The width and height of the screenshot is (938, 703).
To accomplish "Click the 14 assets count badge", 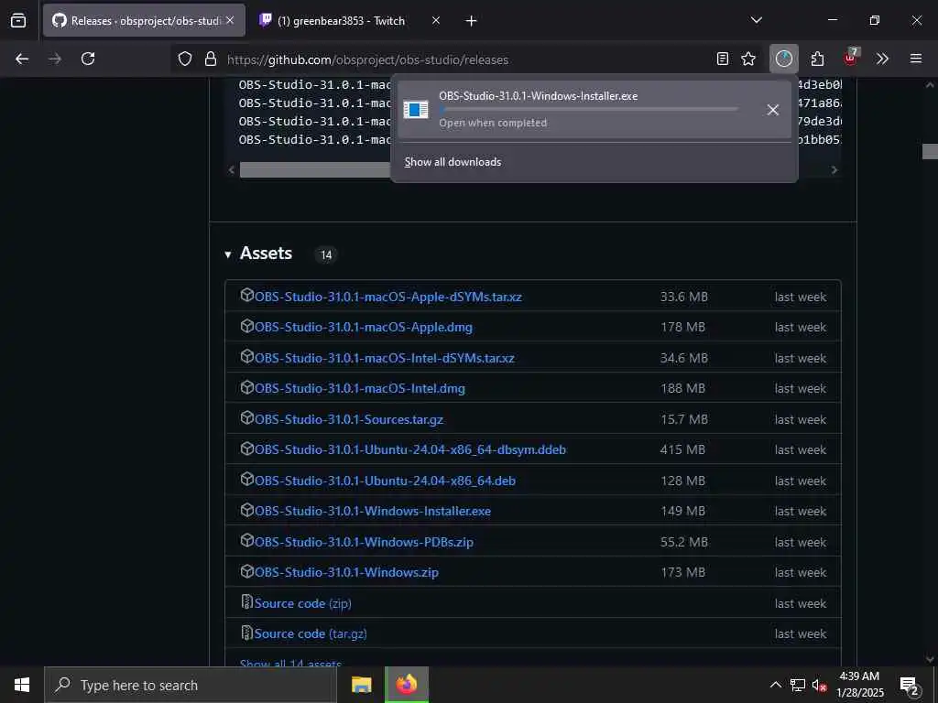I will click(326, 255).
